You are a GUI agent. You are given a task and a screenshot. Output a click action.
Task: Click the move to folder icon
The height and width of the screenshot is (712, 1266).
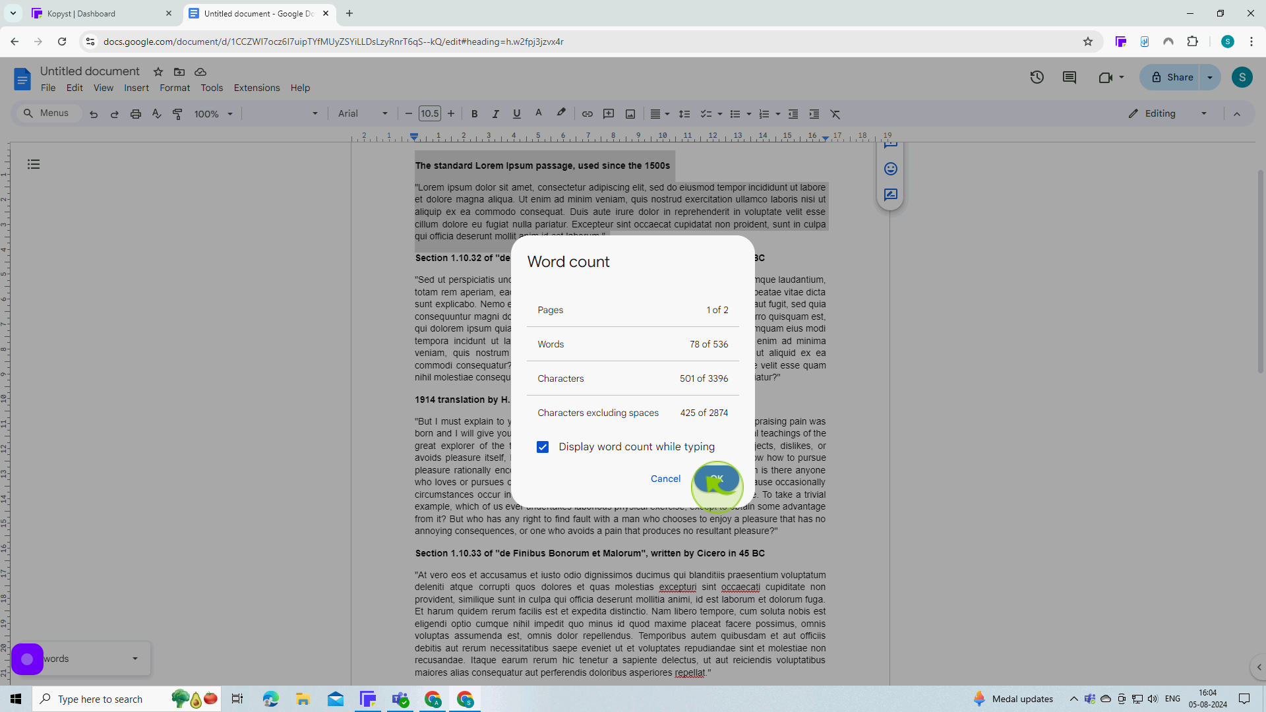(179, 72)
